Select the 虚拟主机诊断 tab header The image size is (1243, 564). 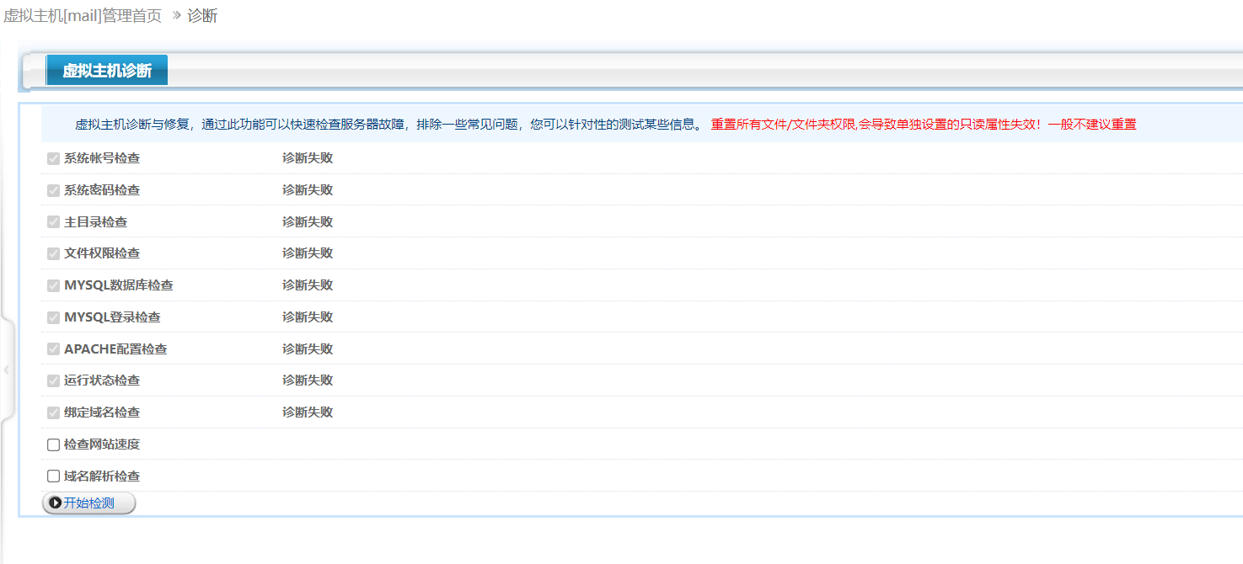pos(106,70)
